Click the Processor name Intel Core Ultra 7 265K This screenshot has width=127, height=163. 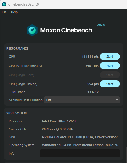[59, 121]
